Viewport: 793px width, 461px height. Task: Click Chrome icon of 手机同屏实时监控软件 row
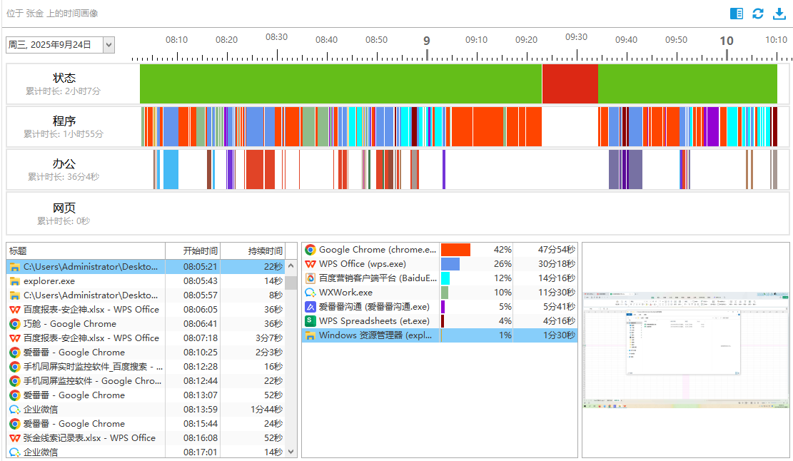click(15, 367)
